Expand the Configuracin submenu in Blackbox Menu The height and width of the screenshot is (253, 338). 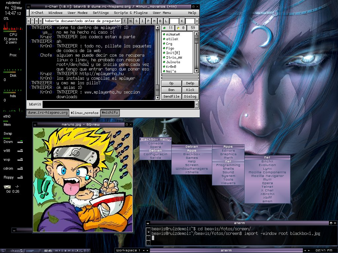[x=155, y=154]
